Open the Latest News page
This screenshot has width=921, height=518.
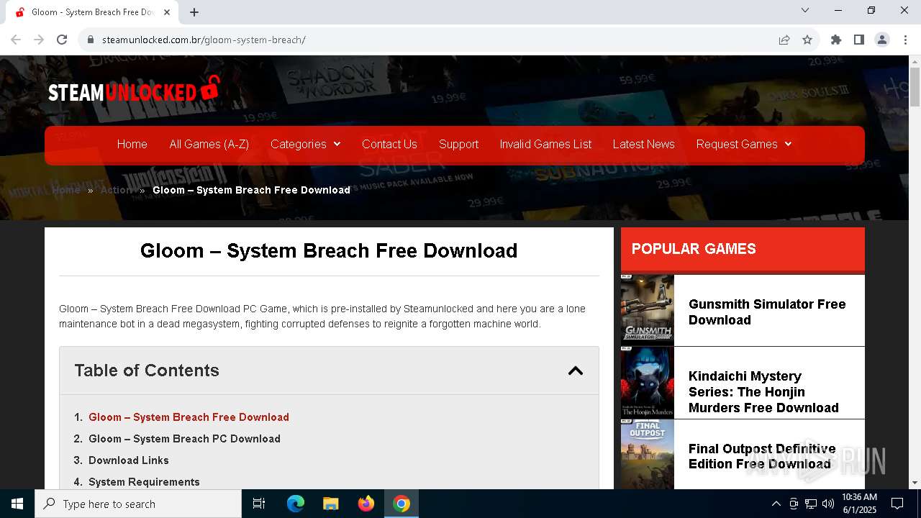pos(644,144)
